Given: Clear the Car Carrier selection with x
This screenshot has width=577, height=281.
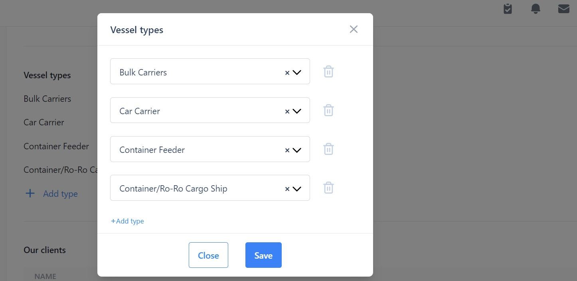Looking at the screenshot, I should point(287,111).
